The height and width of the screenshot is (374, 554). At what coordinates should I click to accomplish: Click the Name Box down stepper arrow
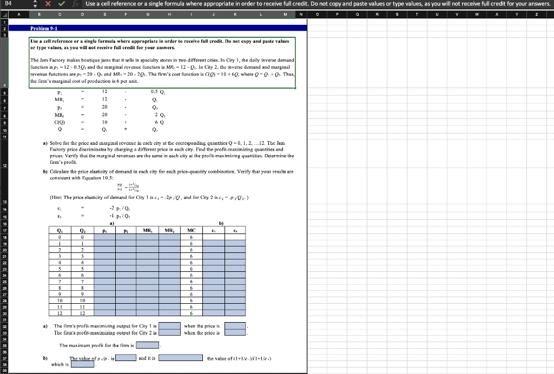35,5
